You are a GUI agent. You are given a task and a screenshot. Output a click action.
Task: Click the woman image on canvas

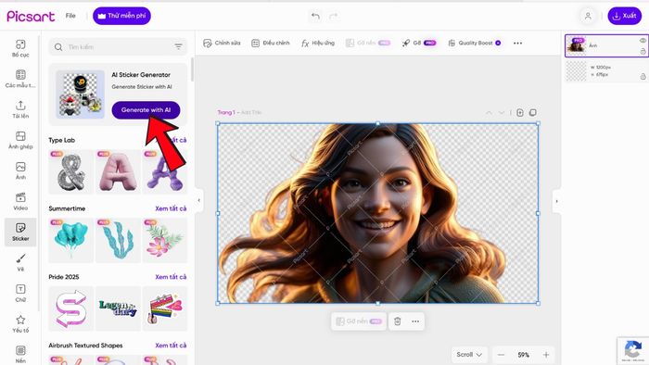pyautogui.click(x=378, y=213)
